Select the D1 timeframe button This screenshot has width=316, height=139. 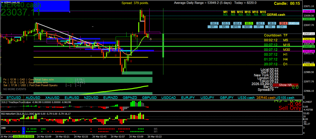[x=282, y=27]
